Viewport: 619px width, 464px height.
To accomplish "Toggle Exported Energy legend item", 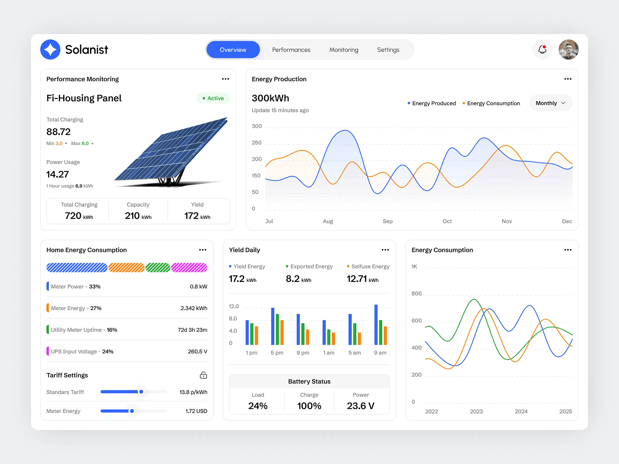I will point(309,266).
